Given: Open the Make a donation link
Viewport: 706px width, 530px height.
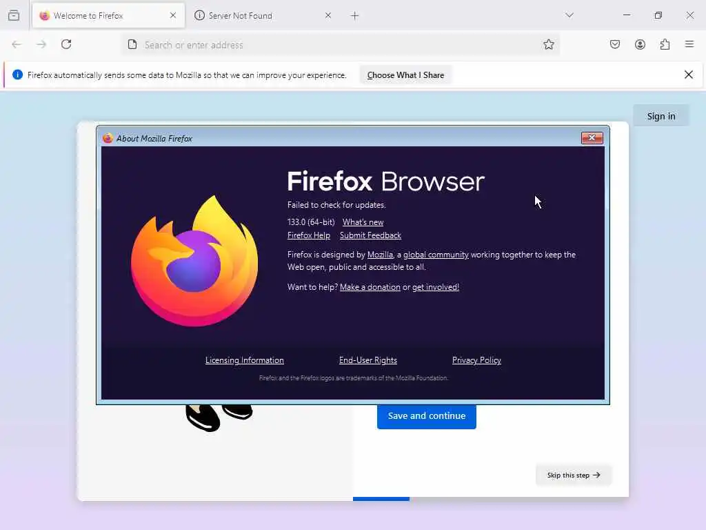Looking at the screenshot, I should pyautogui.click(x=370, y=287).
